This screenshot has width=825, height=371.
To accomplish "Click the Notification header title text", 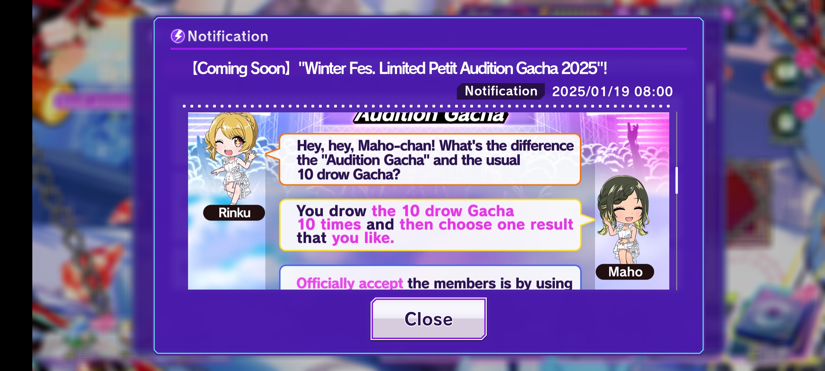I will click(x=228, y=36).
